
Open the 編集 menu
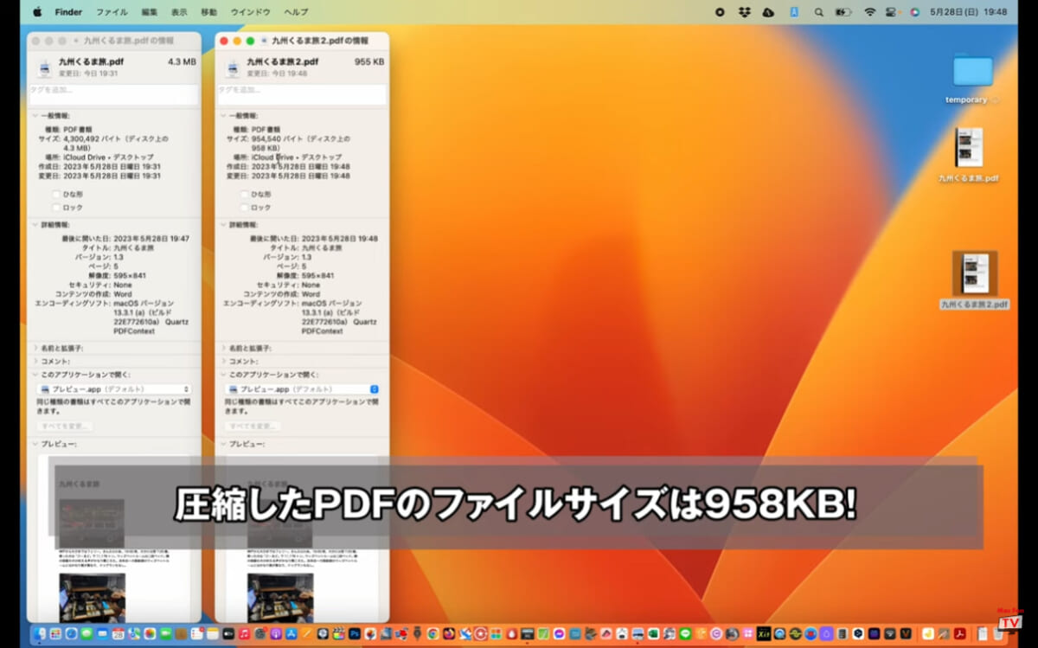click(x=150, y=12)
